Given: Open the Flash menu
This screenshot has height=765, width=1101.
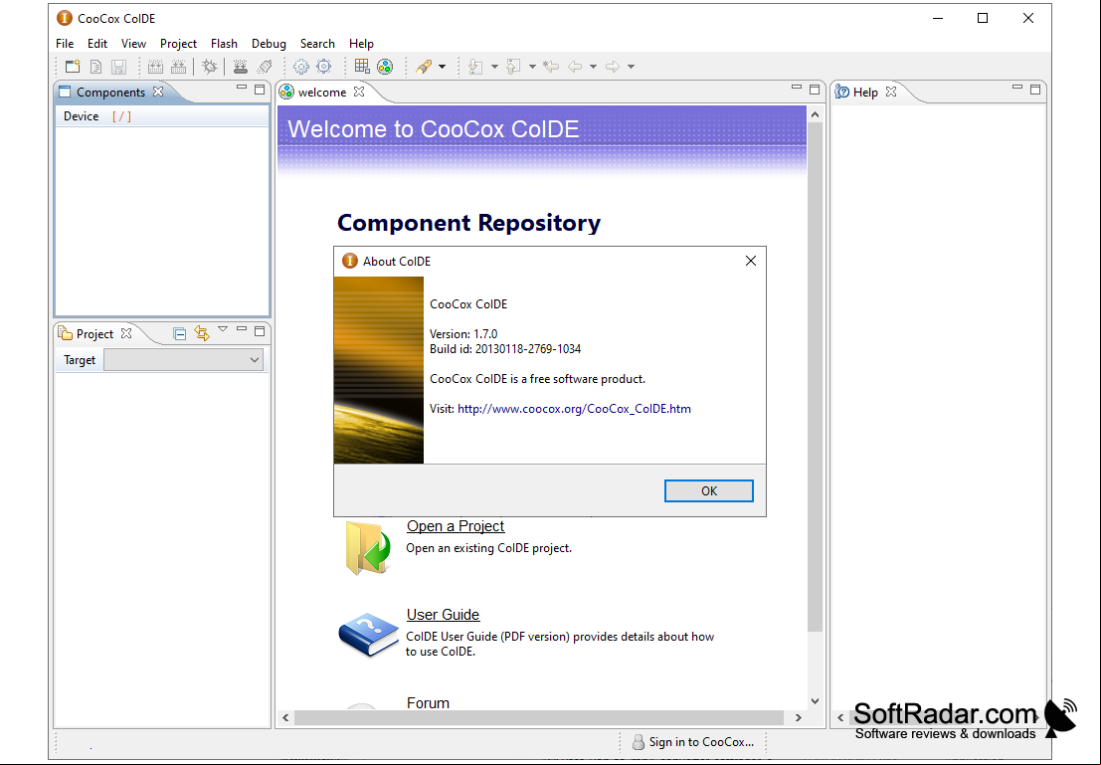Looking at the screenshot, I should pos(224,44).
